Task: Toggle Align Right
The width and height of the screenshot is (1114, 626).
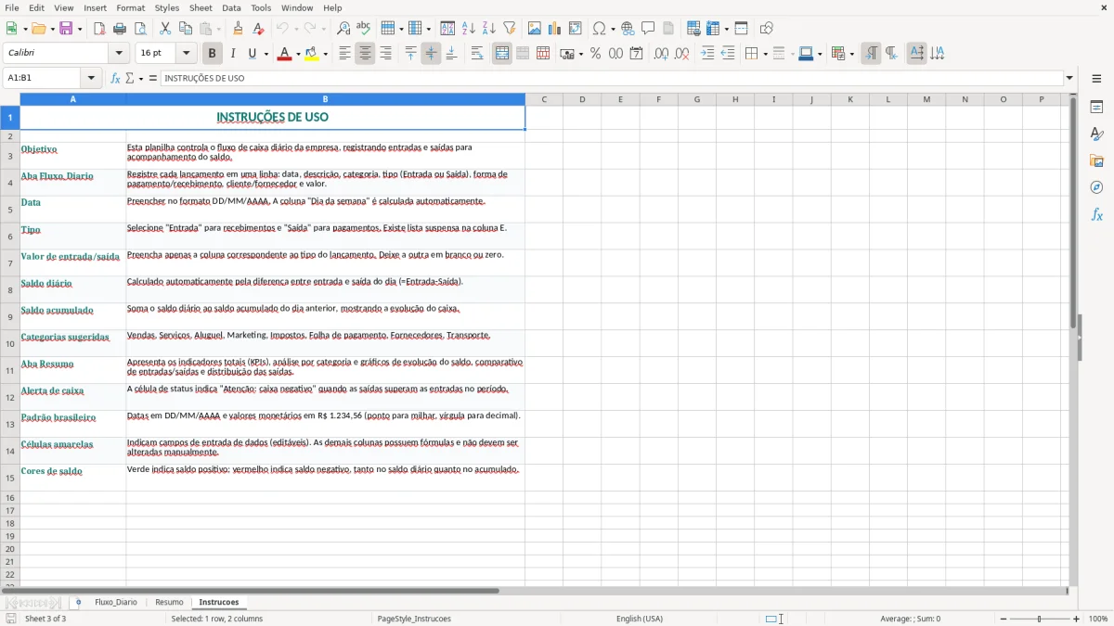Action: tap(386, 54)
